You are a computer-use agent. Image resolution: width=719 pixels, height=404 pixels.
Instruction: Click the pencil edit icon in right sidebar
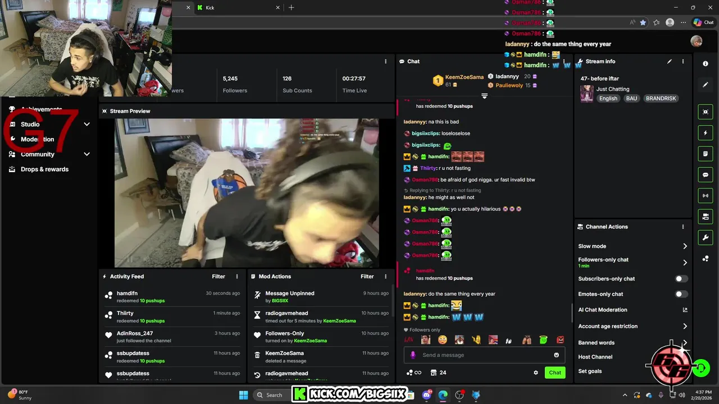tap(706, 85)
